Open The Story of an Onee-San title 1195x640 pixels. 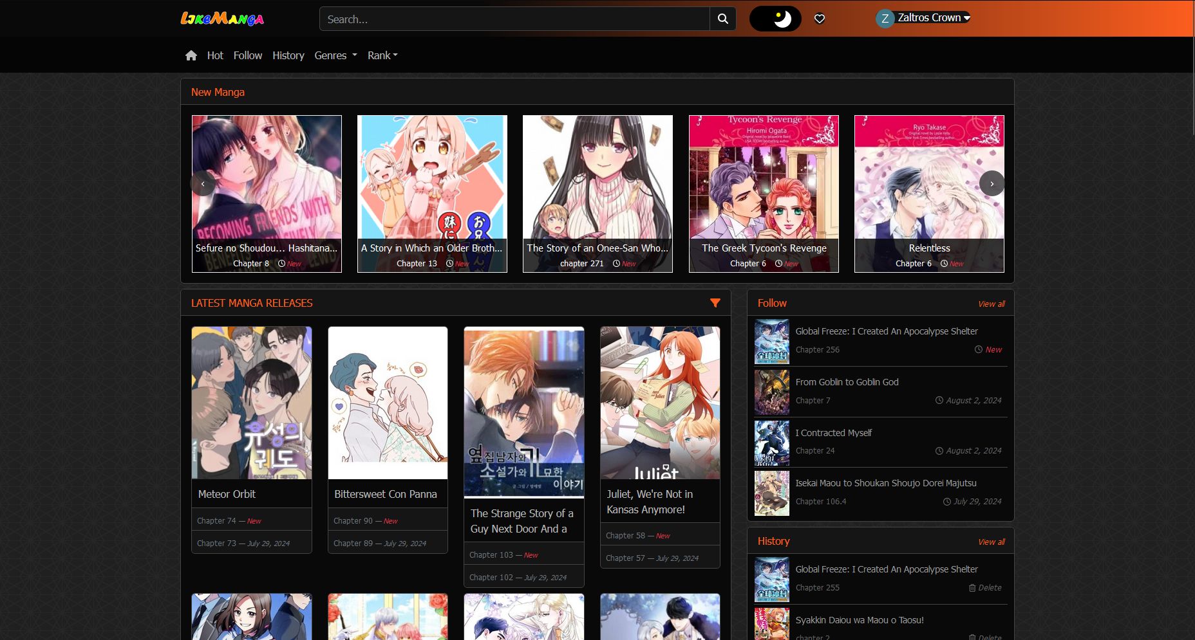(x=597, y=248)
